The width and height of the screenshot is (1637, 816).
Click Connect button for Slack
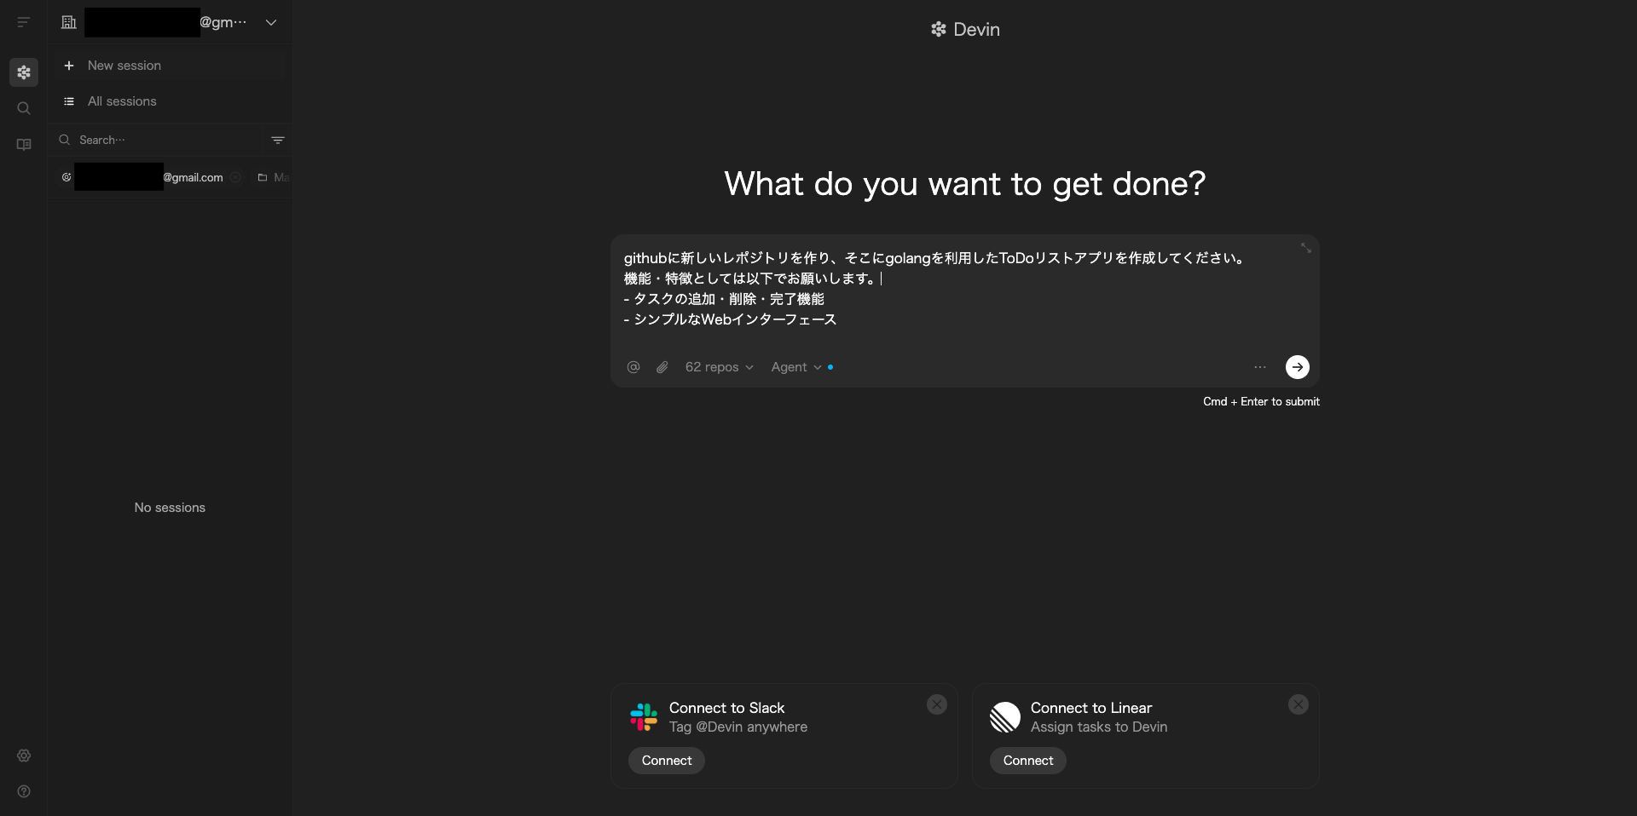(667, 761)
